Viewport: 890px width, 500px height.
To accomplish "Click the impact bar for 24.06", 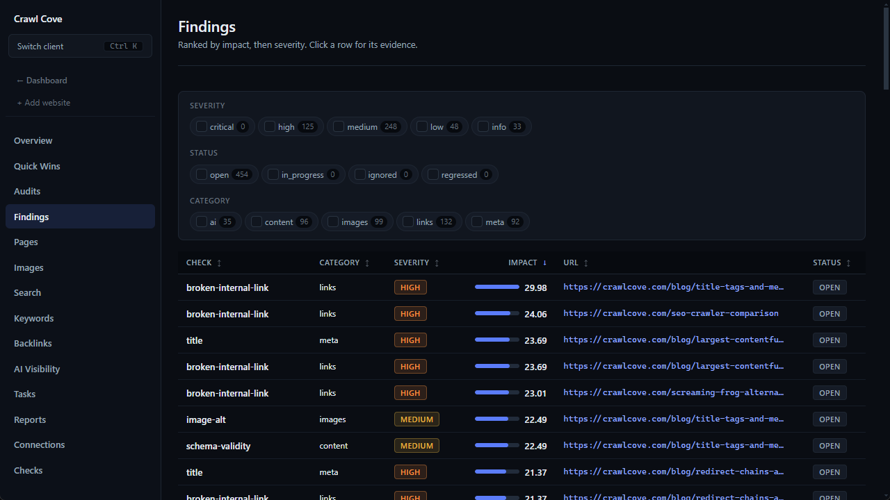I will coord(497,314).
